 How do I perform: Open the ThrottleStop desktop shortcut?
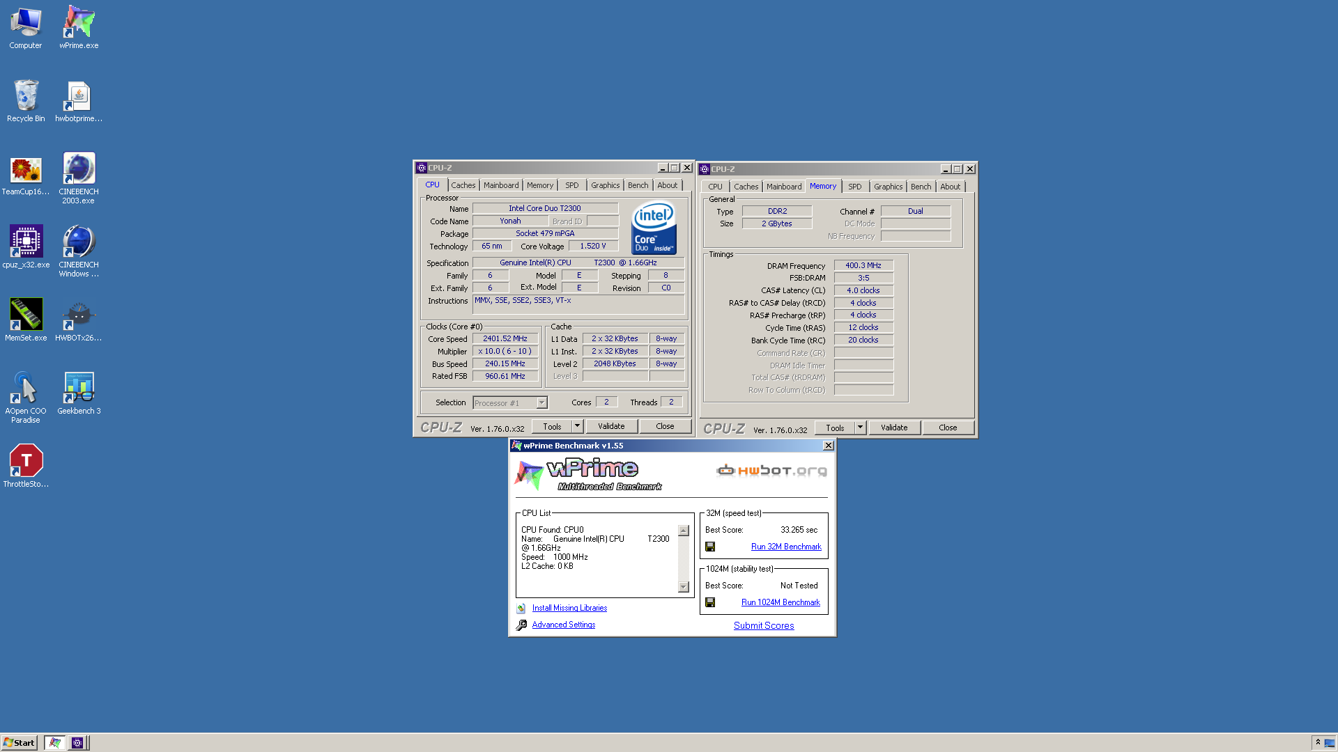pos(26,467)
